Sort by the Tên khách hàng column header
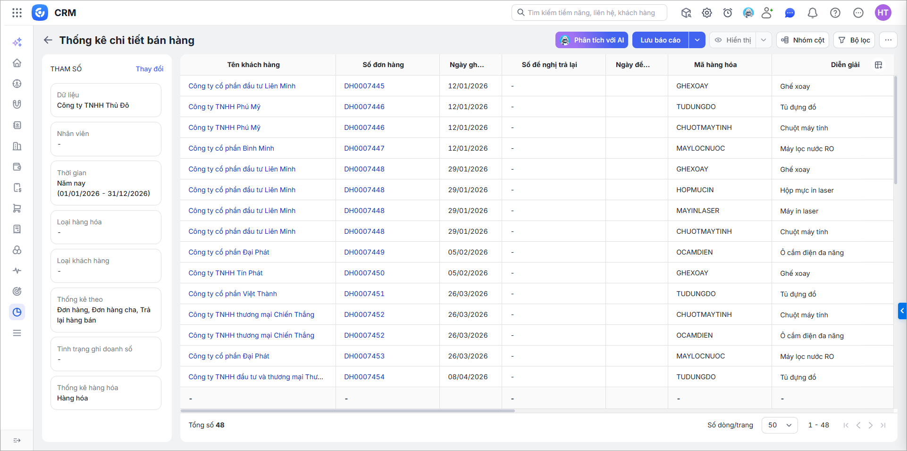Screen dimensions: 907x451 (253, 65)
